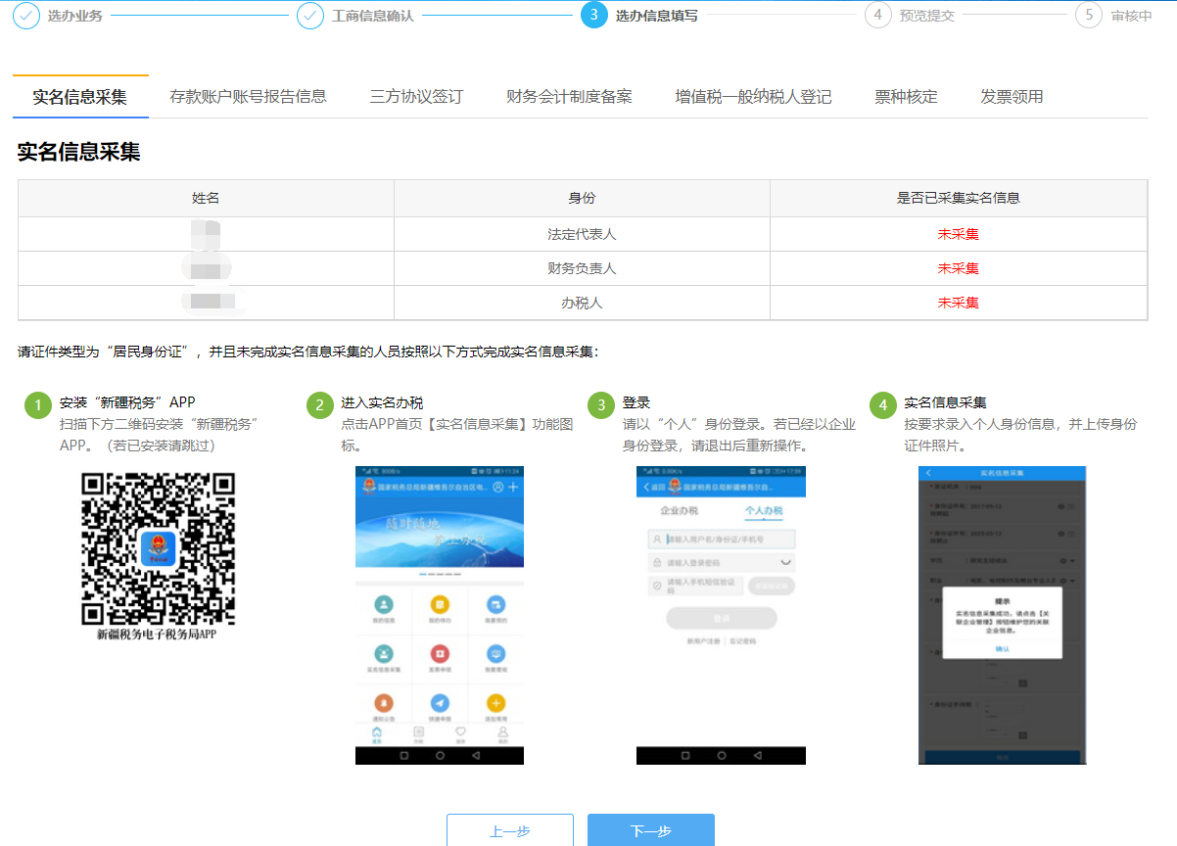The image size is (1177, 846).
Task: Click the 选办业务 step checkmark circle
Action: [26, 16]
